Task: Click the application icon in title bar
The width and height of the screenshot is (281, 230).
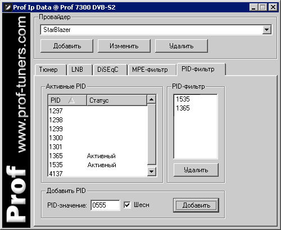Action: tap(8, 7)
